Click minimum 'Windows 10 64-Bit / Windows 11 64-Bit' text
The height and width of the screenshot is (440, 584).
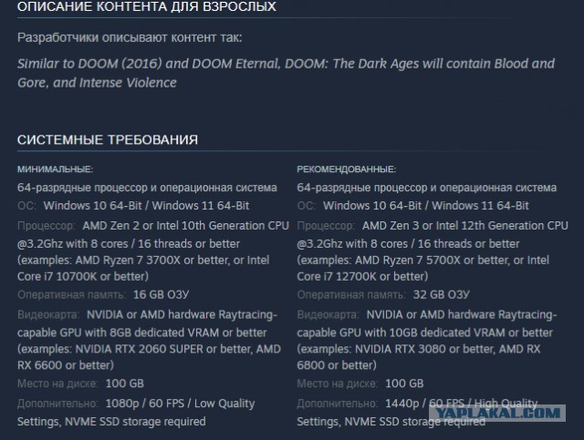[x=146, y=206]
